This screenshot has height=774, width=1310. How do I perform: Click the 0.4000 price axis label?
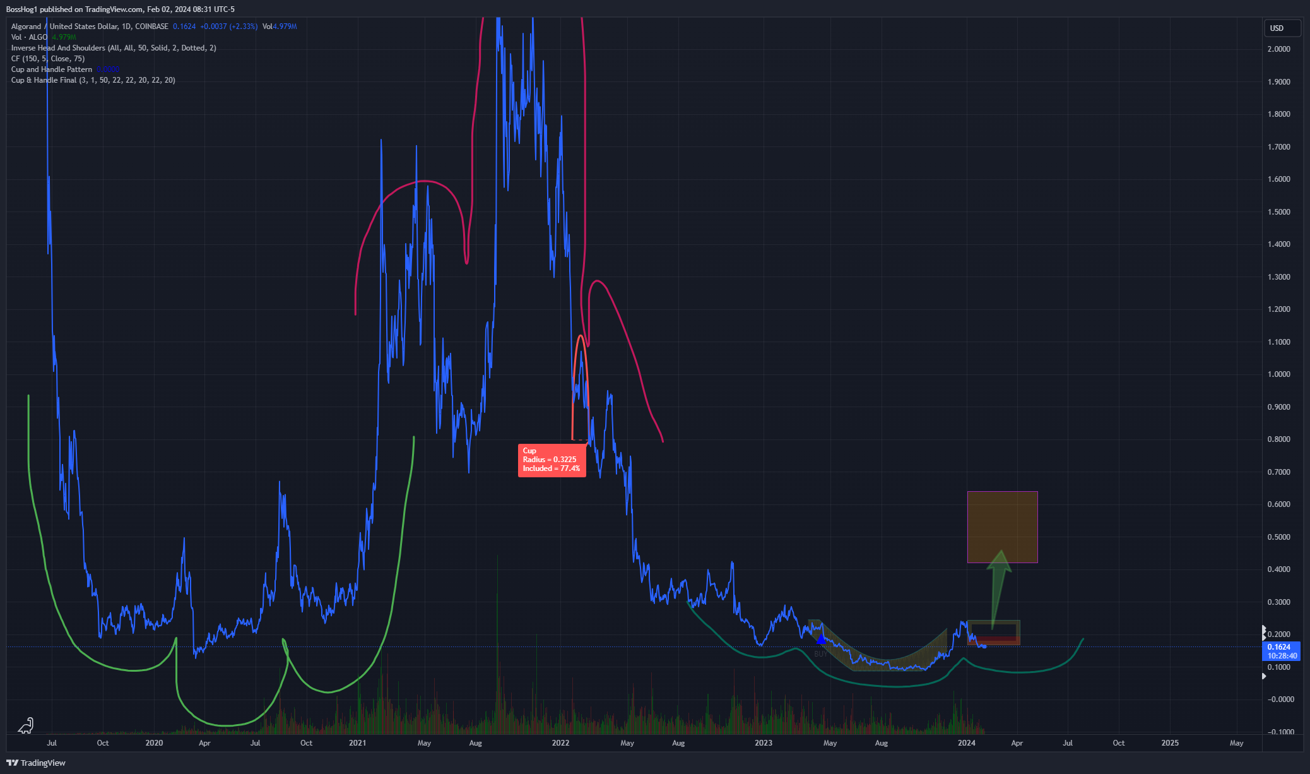pyautogui.click(x=1278, y=569)
